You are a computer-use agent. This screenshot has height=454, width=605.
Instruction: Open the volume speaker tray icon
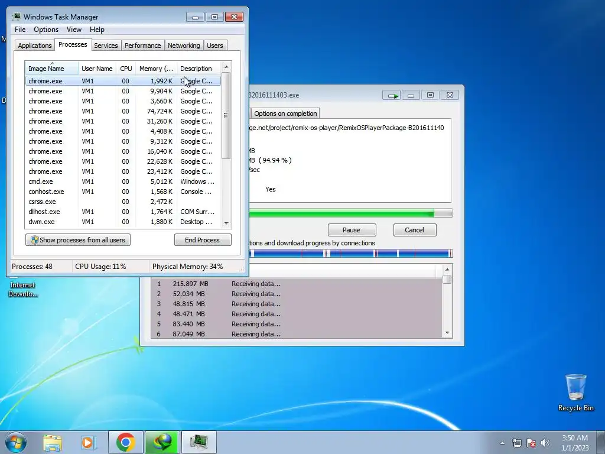pos(545,443)
